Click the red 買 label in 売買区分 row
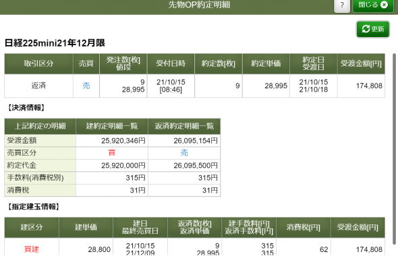Viewport: 398px width, 256px height. [112, 153]
